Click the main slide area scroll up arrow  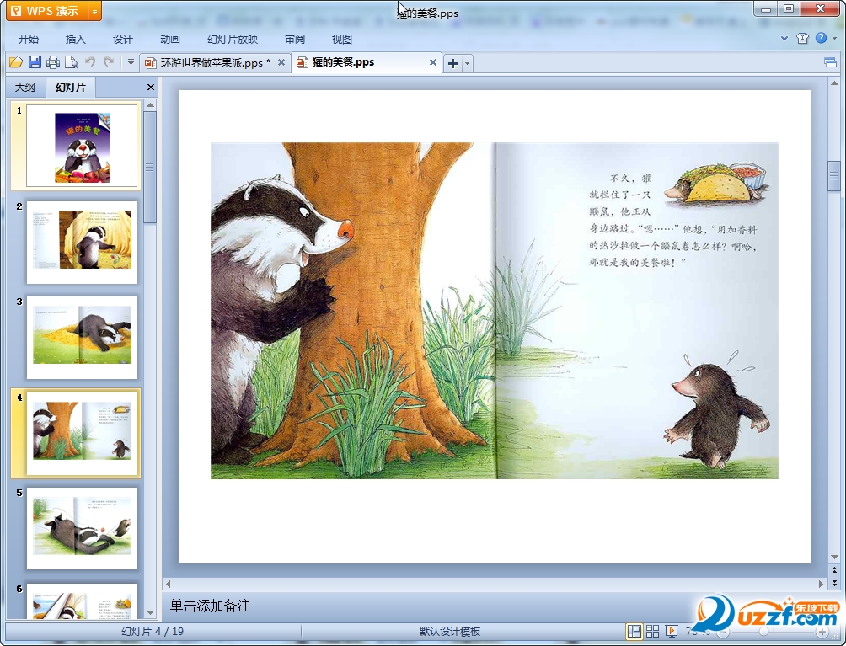pyautogui.click(x=834, y=83)
